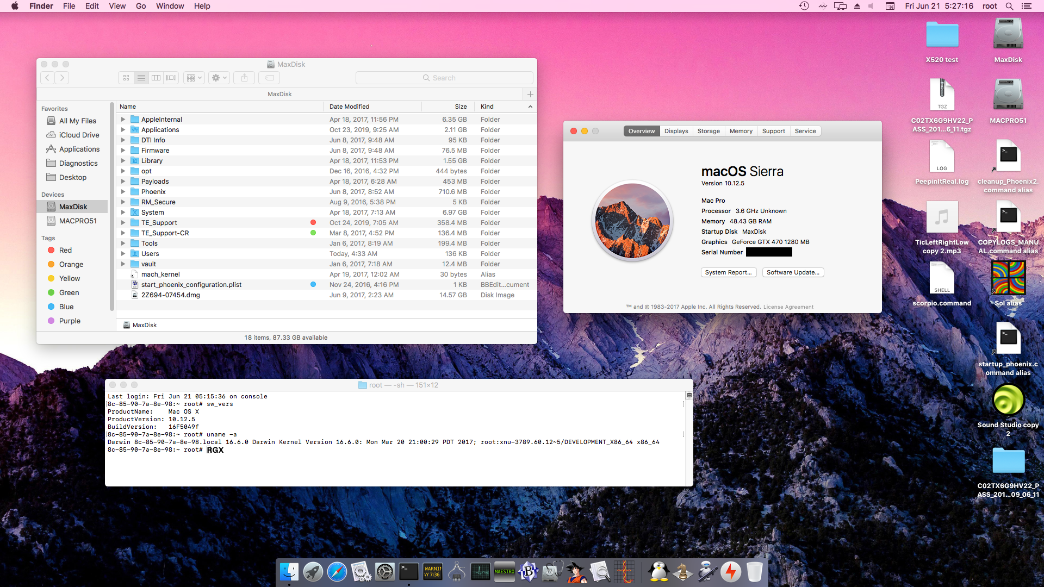Select MACPRO51 in the Devices sidebar

tap(72, 221)
